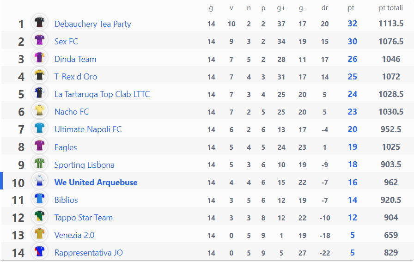Click Venezia 2.0 orange striped jersey icon
The image size is (414, 262).
[39, 233]
